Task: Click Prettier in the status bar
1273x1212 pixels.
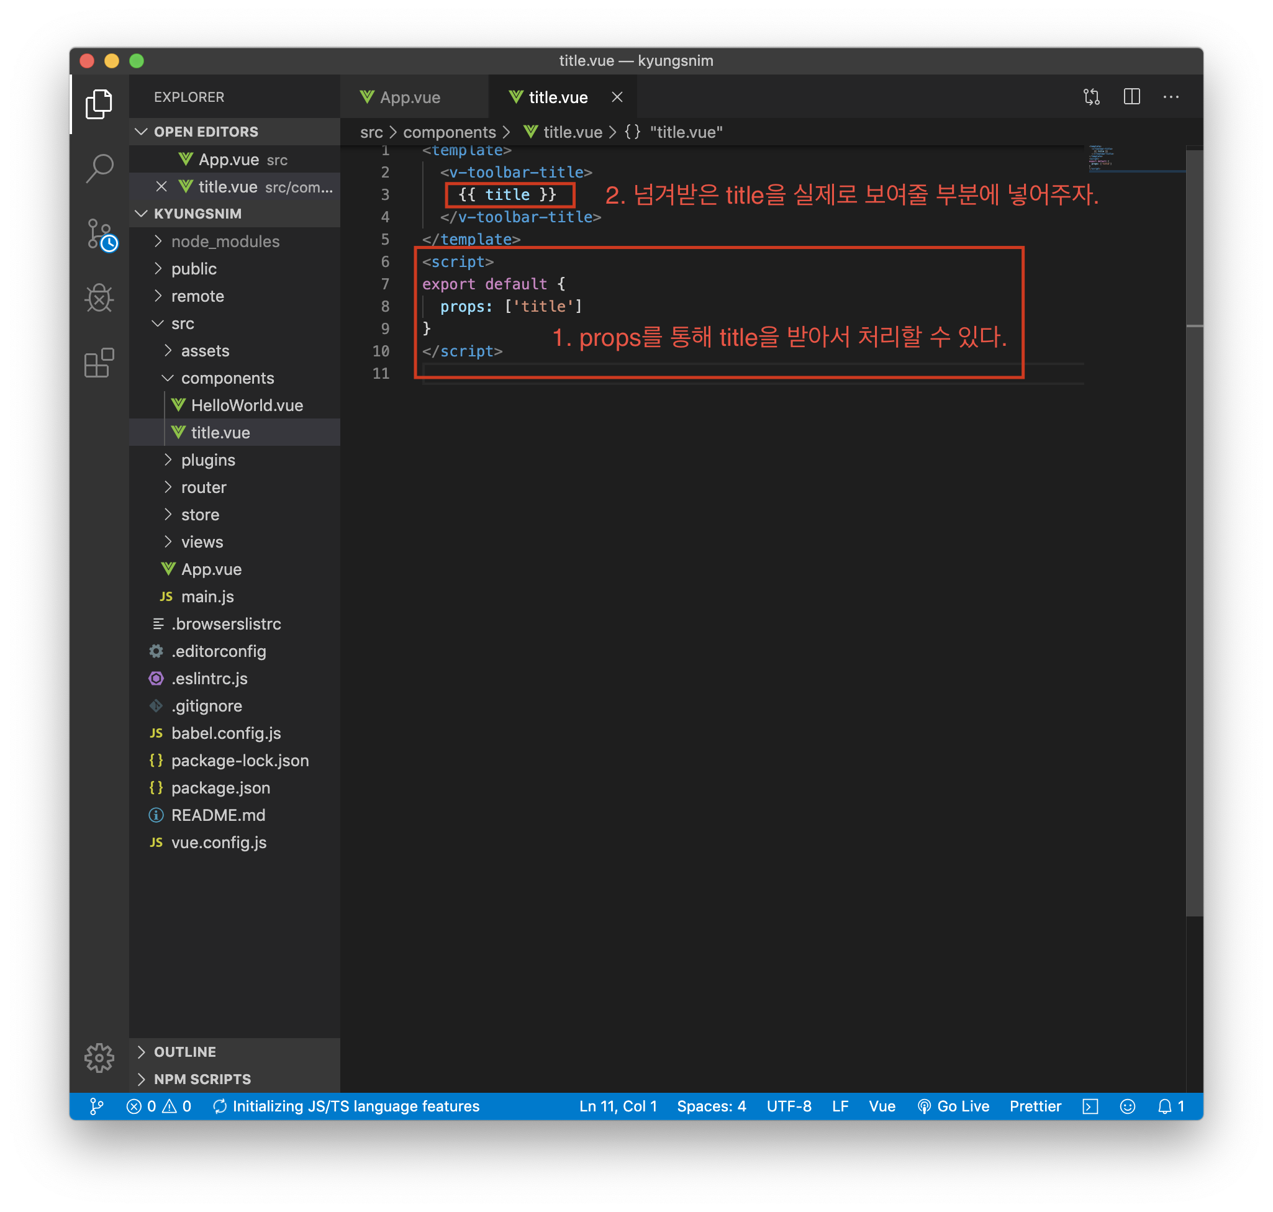Action: click(1035, 1106)
